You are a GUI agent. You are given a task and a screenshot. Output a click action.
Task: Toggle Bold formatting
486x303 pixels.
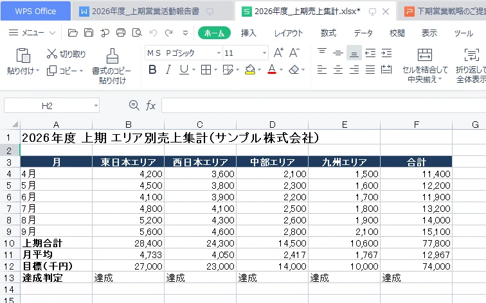[x=152, y=70]
